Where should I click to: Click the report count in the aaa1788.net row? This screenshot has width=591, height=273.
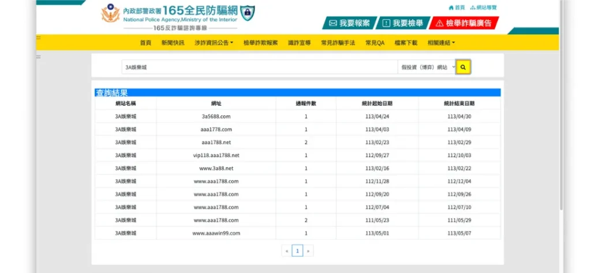pyautogui.click(x=306, y=142)
